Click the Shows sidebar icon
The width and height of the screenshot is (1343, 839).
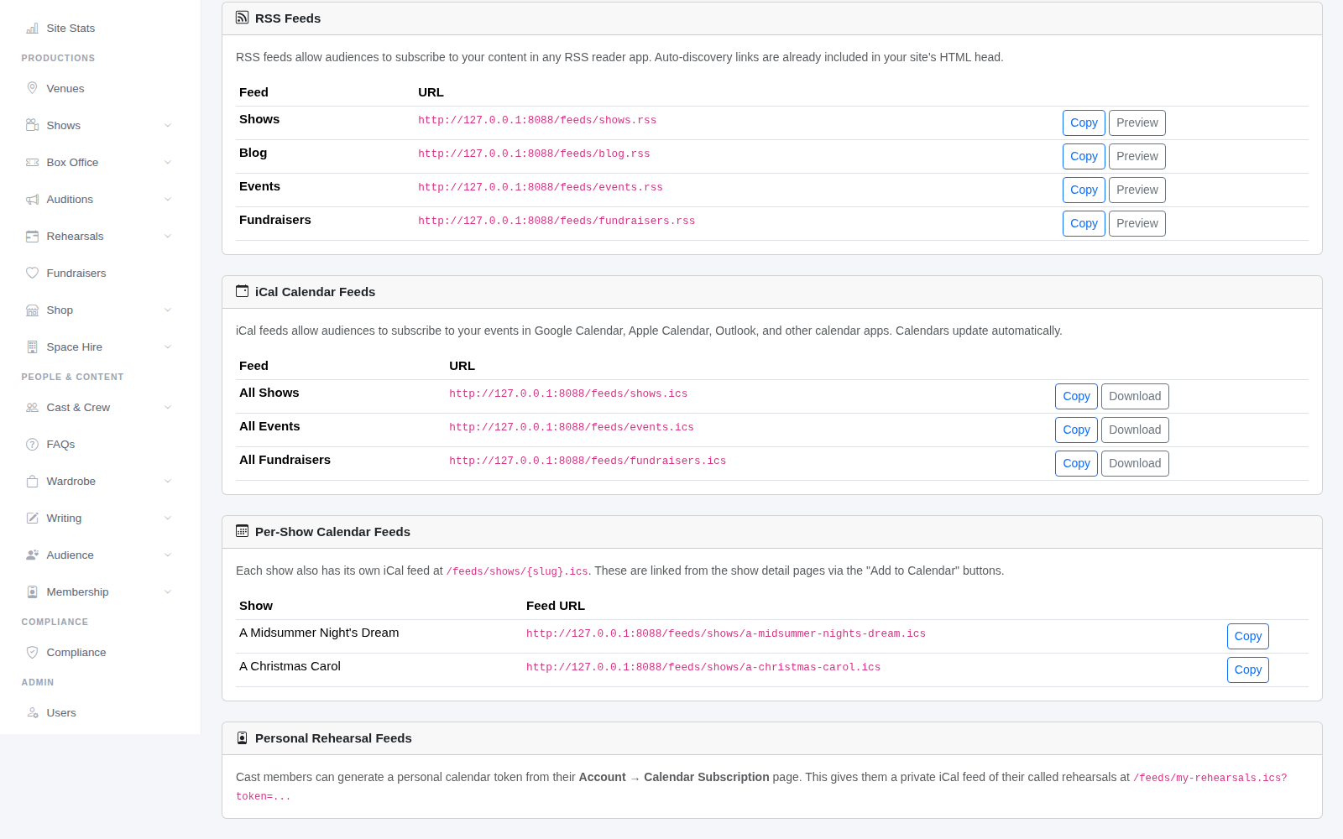point(32,125)
